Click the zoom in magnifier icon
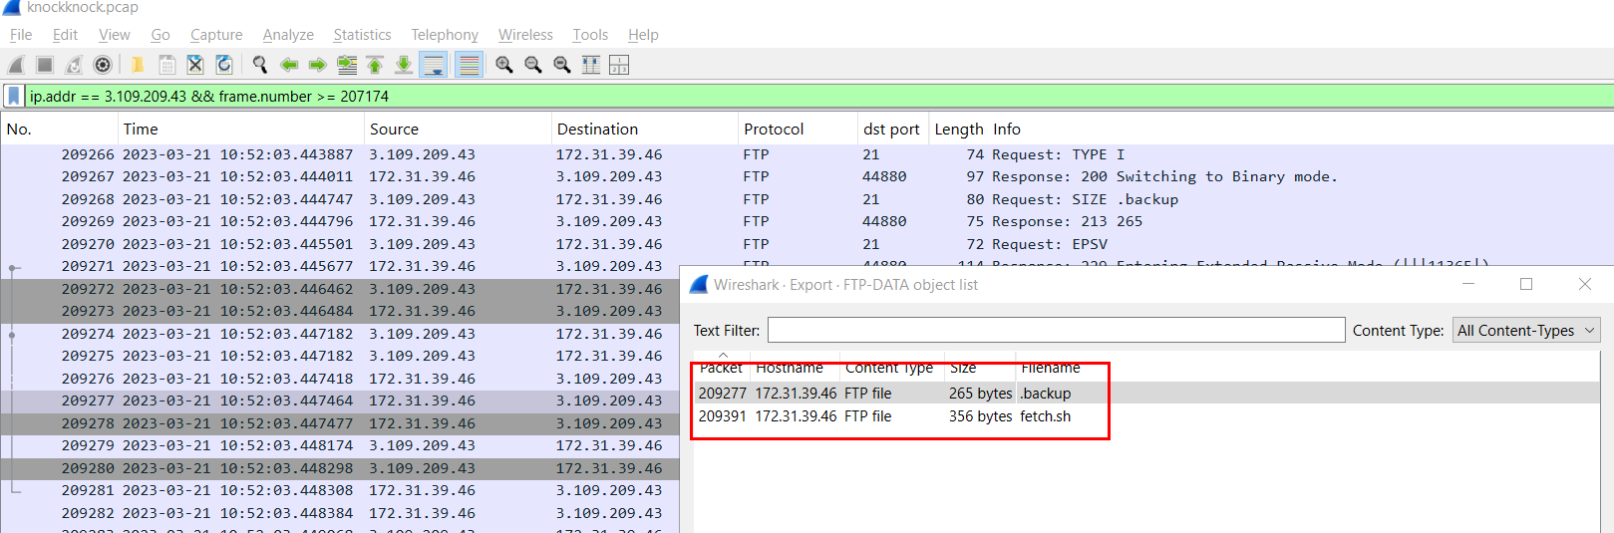Screen dimensions: 1614x533 coord(504,65)
